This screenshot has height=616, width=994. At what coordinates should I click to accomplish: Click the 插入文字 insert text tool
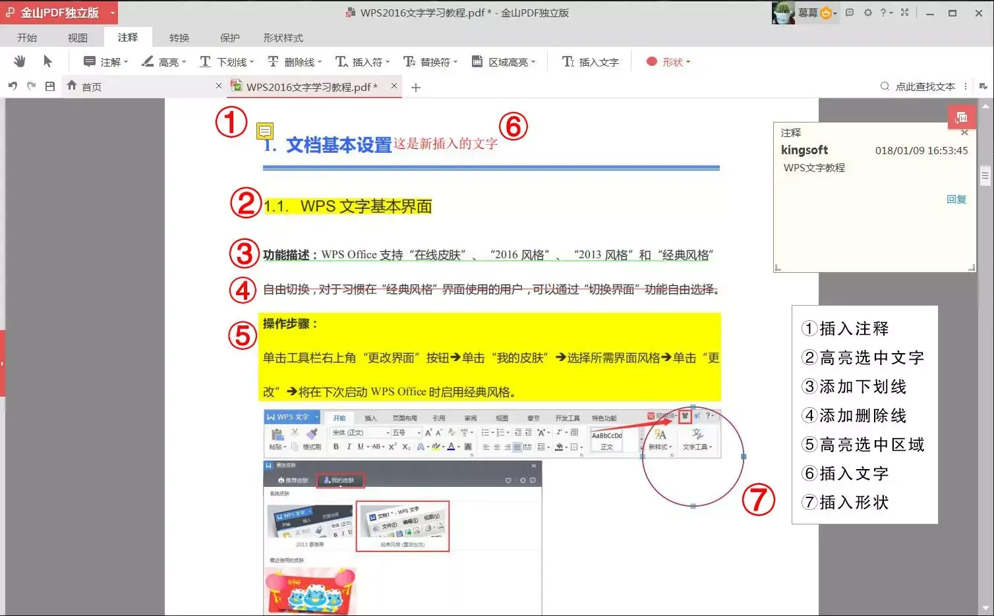pyautogui.click(x=591, y=62)
